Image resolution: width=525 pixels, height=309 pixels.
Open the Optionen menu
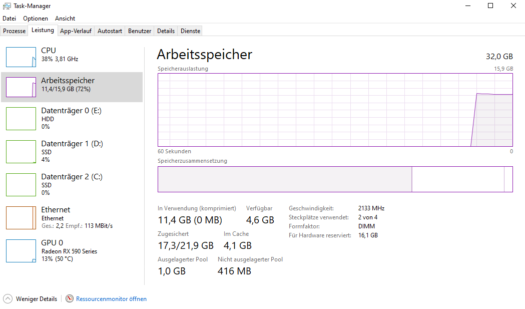[36, 19]
